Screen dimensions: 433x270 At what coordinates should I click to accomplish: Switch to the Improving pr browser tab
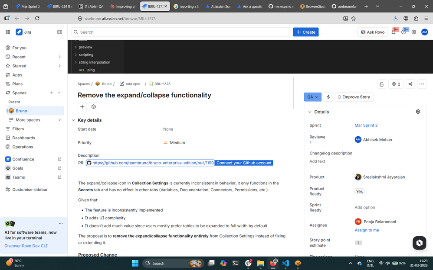tap(123, 6)
